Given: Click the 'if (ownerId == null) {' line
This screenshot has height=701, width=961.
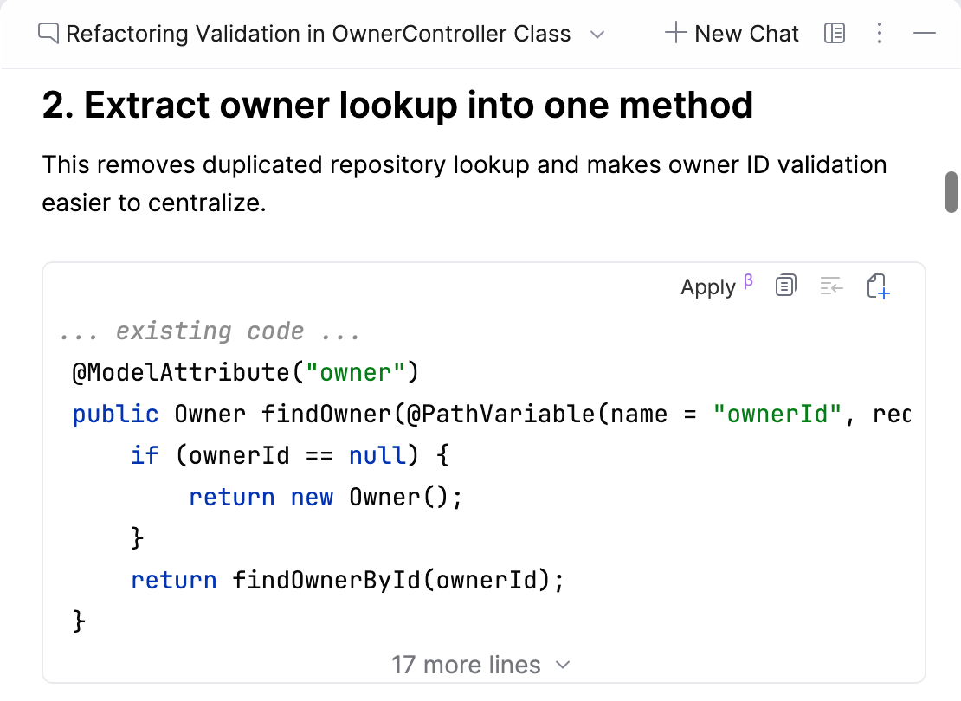Looking at the screenshot, I should tap(290, 455).
